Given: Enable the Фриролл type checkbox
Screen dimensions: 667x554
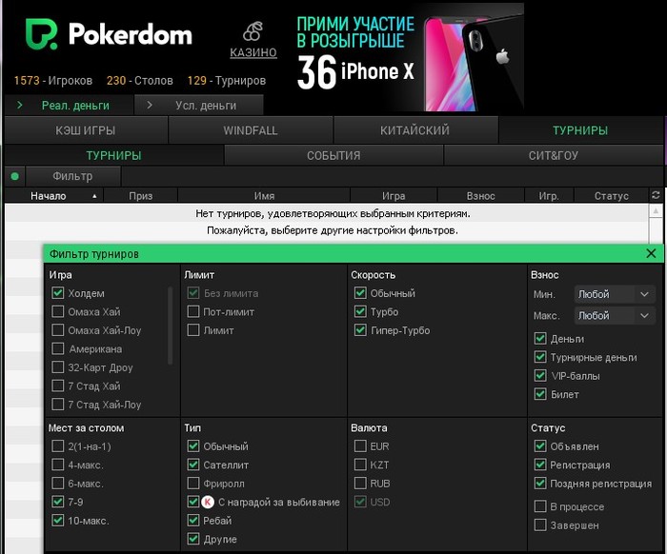Looking at the screenshot, I should tap(193, 484).
